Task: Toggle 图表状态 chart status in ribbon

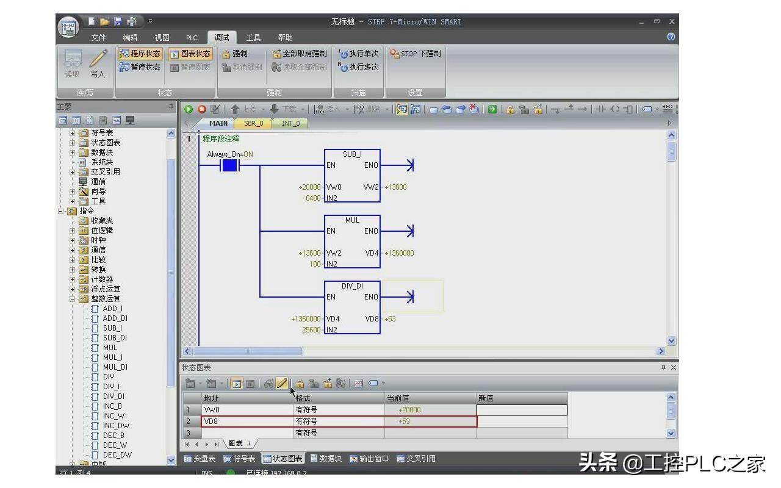Action: pyautogui.click(x=190, y=54)
